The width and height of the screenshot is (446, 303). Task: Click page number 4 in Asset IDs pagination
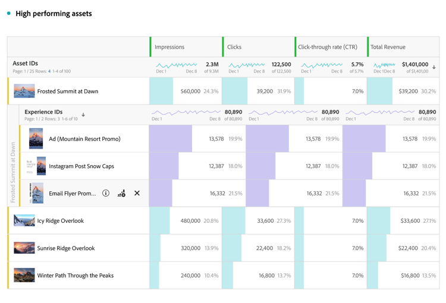point(49,71)
